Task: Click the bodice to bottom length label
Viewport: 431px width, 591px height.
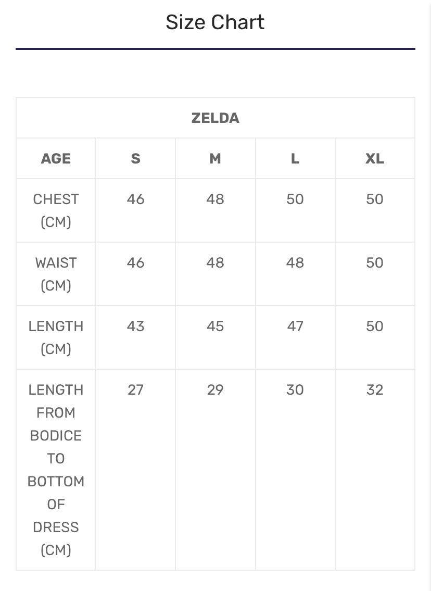Action: [x=56, y=470]
